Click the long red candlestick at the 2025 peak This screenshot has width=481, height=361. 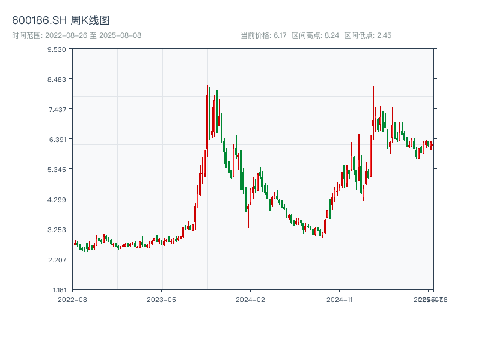point(373,113)
